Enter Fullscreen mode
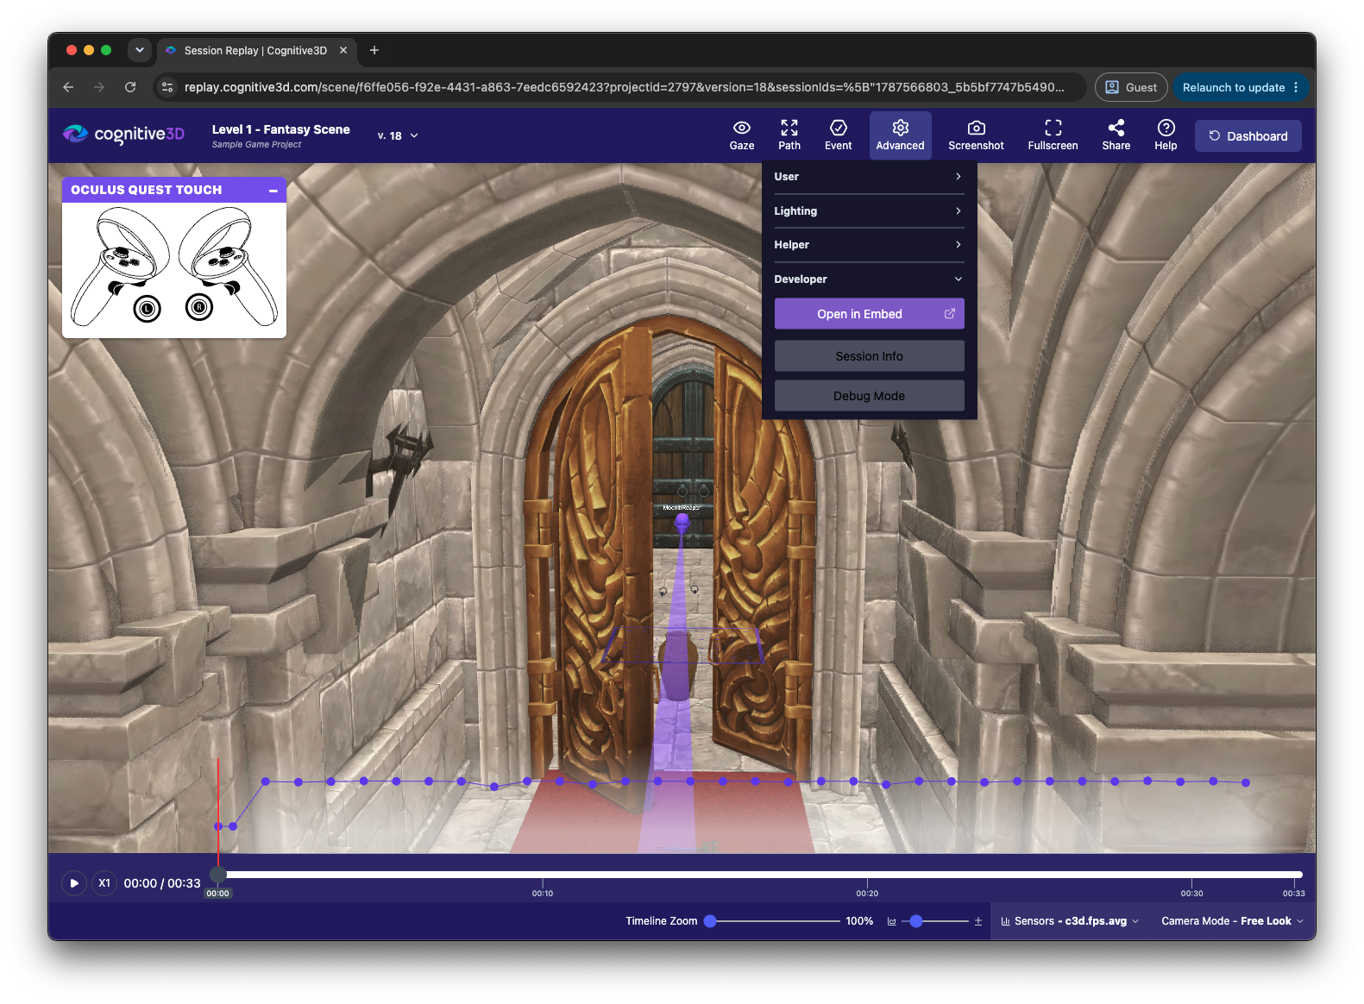 1053,135
